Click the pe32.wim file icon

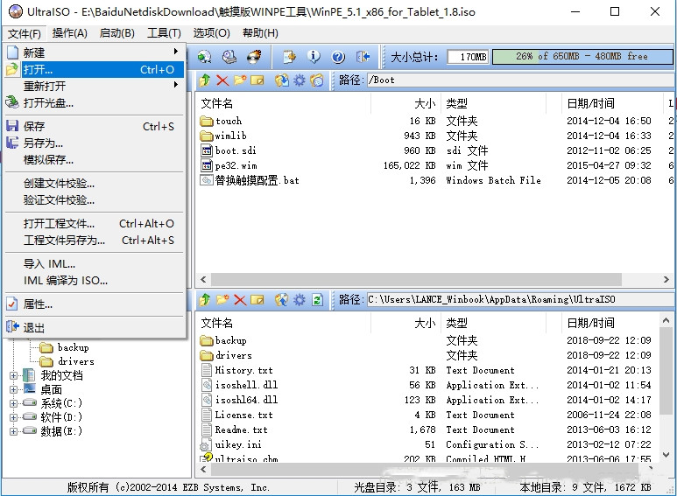(207, 165)
